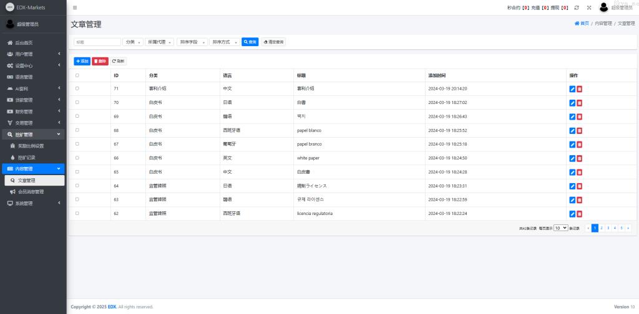Viewport: 639px width, 314px height.
Task: Click the edit icon for white paper row
Action: [572, 158]
